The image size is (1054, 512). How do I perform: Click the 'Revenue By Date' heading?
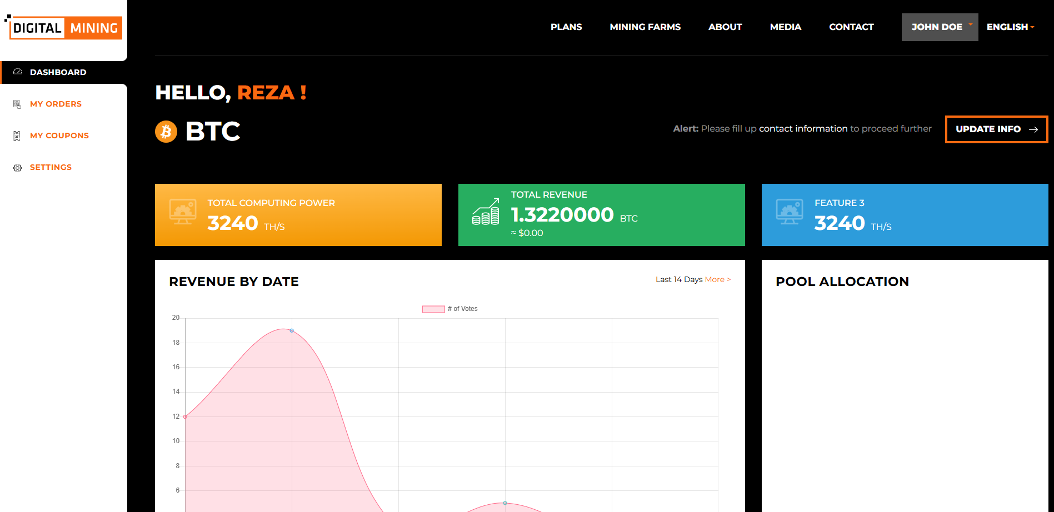click(234, 282)
